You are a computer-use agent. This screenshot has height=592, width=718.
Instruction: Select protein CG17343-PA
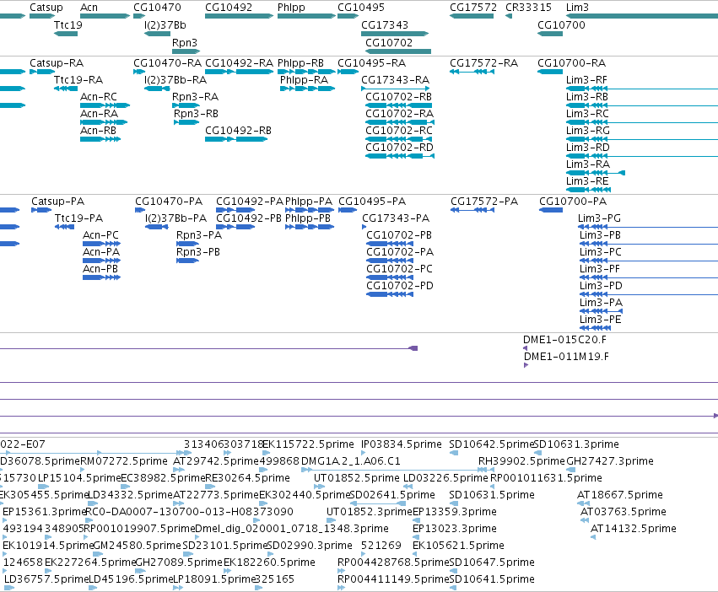(x=364, y=227)
